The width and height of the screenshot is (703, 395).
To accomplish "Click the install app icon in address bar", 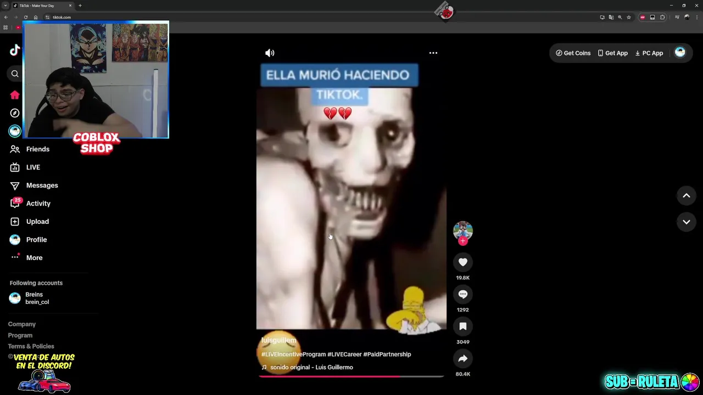I will [602, 17].
